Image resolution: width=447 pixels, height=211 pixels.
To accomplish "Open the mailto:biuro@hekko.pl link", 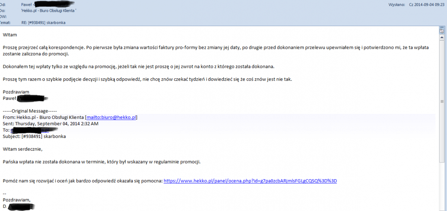I will (112, 117).
